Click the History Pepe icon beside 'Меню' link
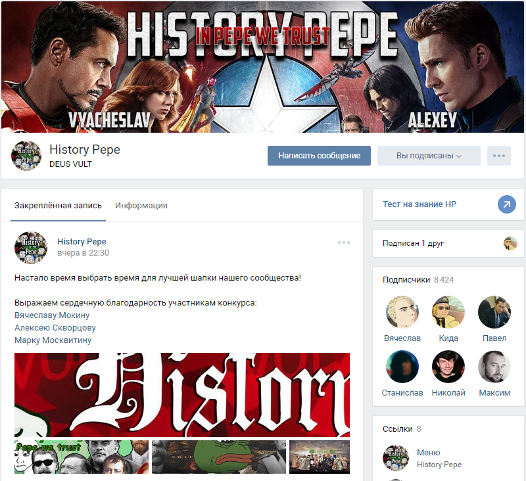 point(396,458)
